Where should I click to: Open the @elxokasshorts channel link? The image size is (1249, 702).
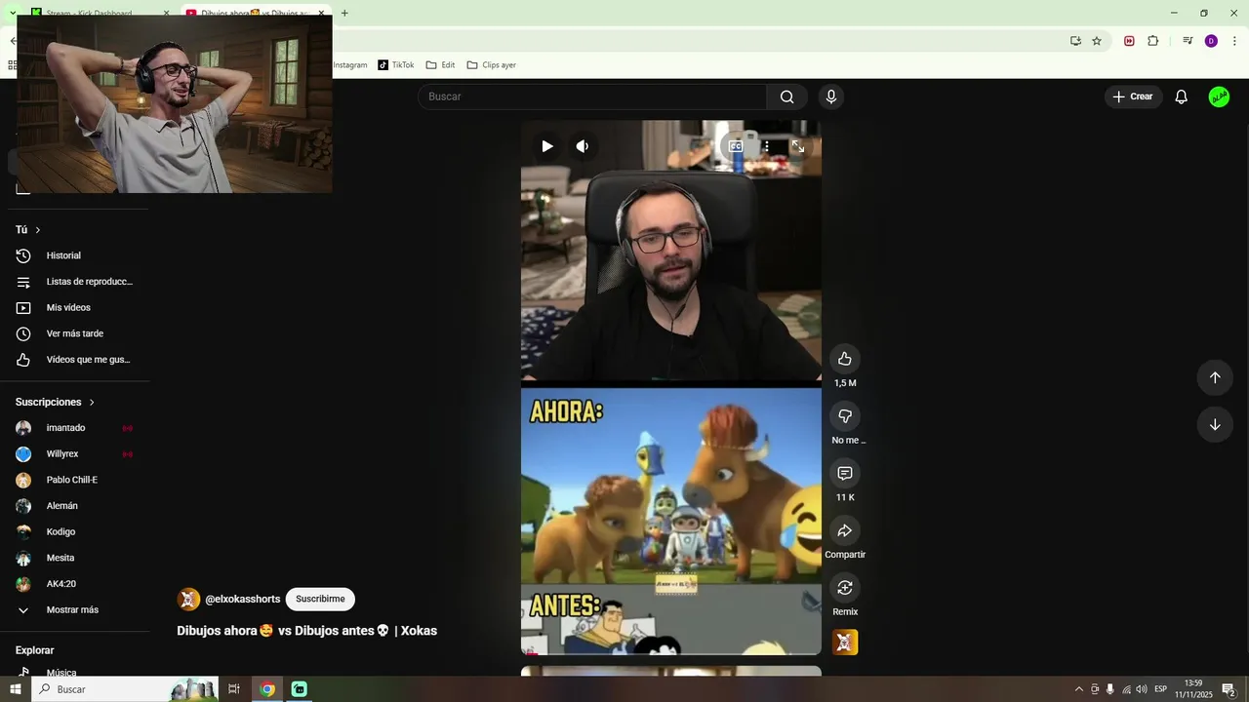pos(243,599)
